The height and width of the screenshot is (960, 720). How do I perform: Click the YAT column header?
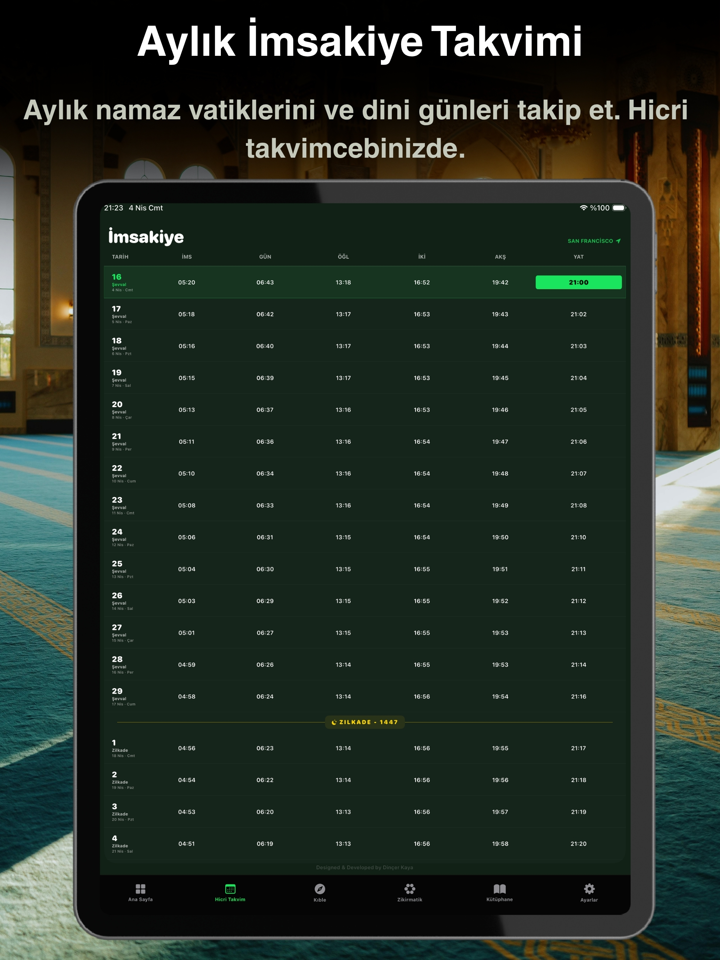pyautogui.click(x=578, y=256)
